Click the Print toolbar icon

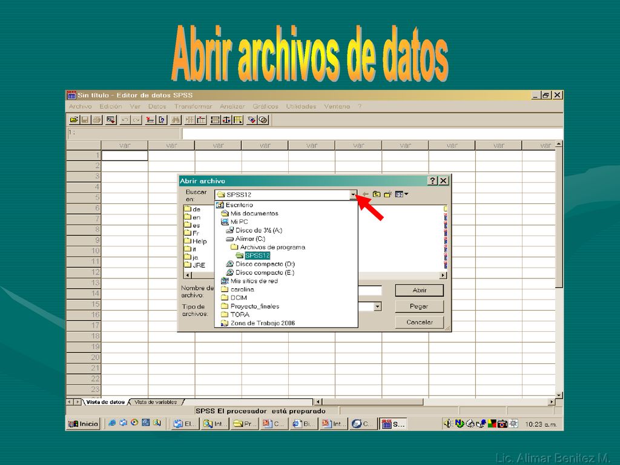[96, 120]
